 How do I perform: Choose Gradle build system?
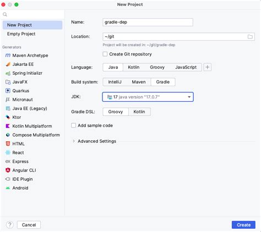[x=163, y=82]
